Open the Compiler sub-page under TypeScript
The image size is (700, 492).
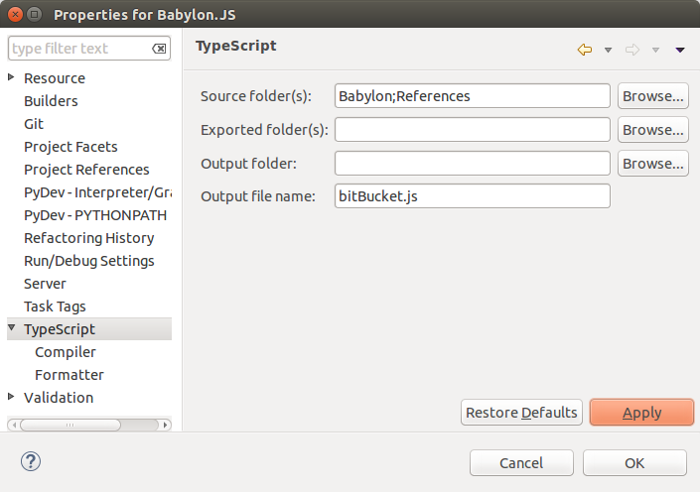click(66, 352)
